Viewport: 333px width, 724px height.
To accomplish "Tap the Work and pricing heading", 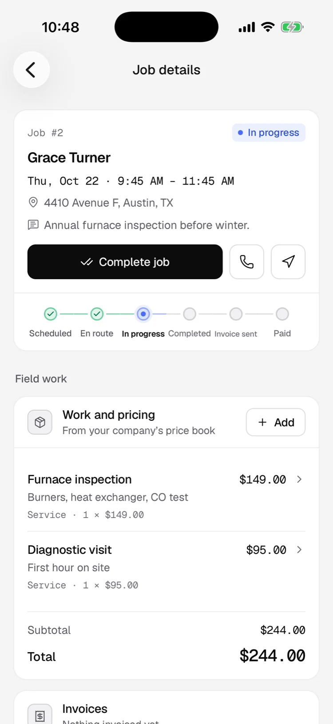I will tap(109, 415).
